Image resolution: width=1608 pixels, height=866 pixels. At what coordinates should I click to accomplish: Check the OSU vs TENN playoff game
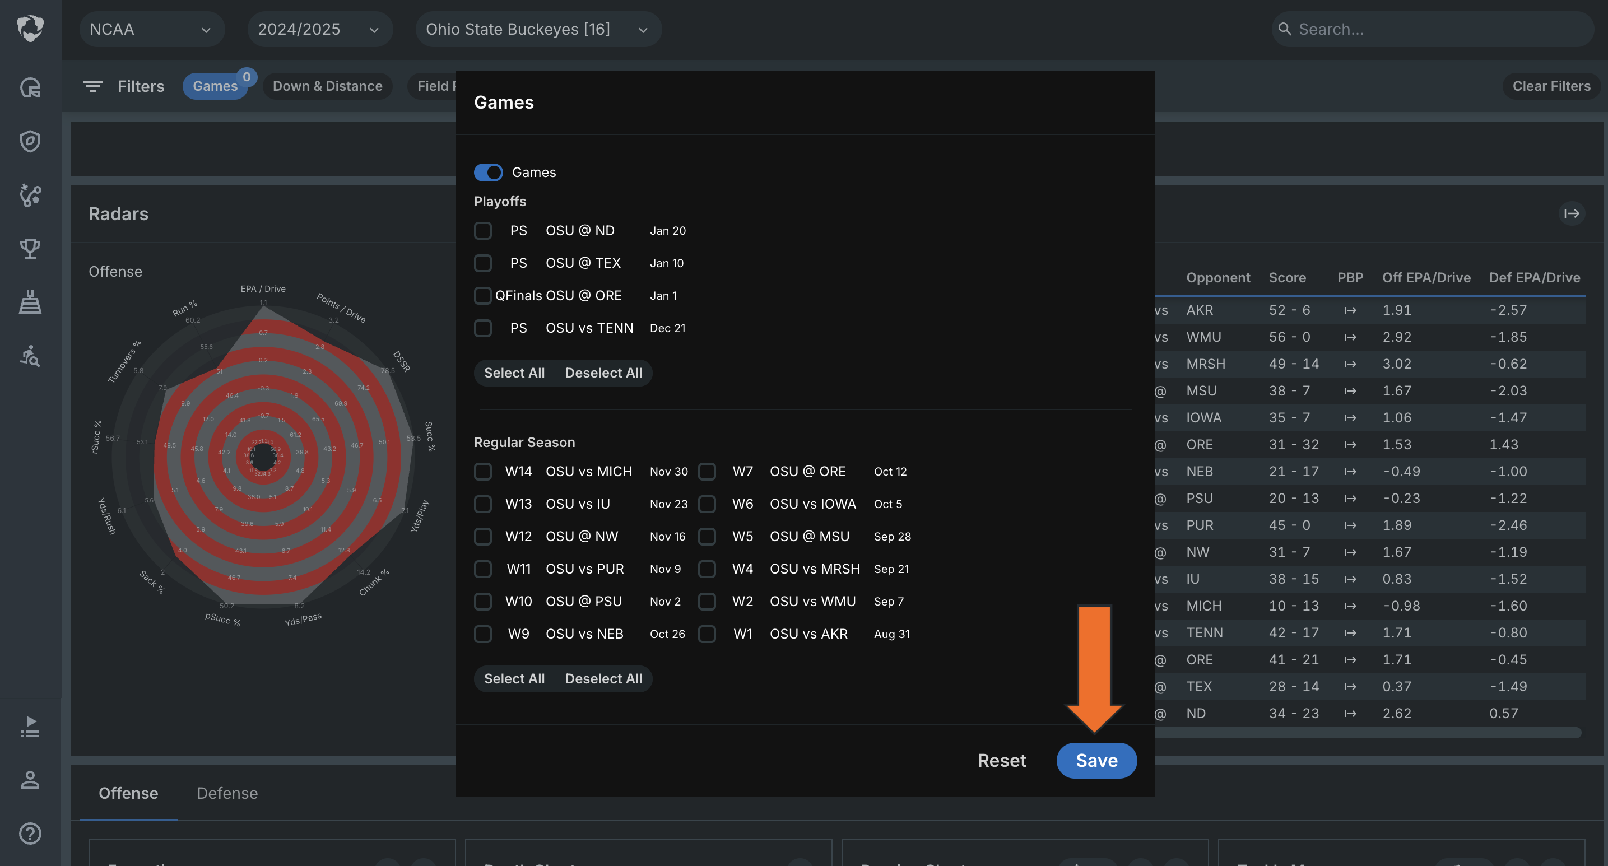[x=482, y=328]
